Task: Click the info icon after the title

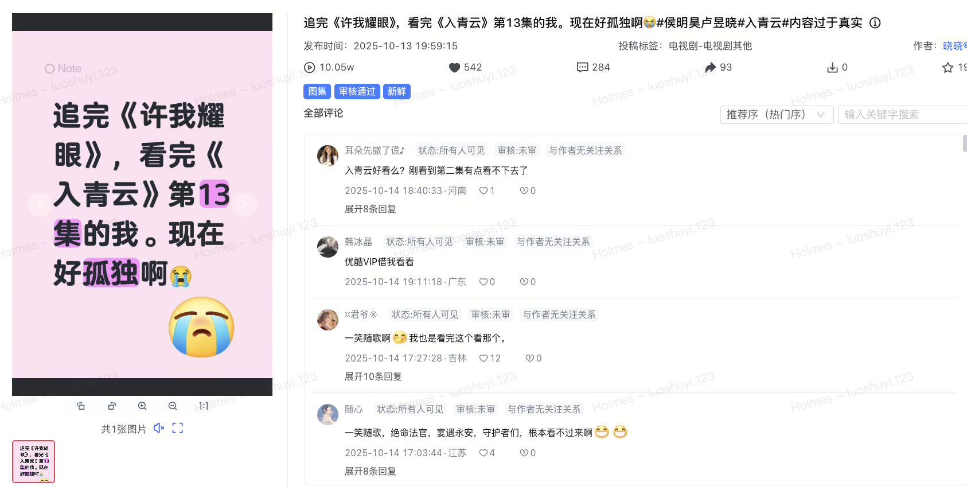Action: pos(875,23)
